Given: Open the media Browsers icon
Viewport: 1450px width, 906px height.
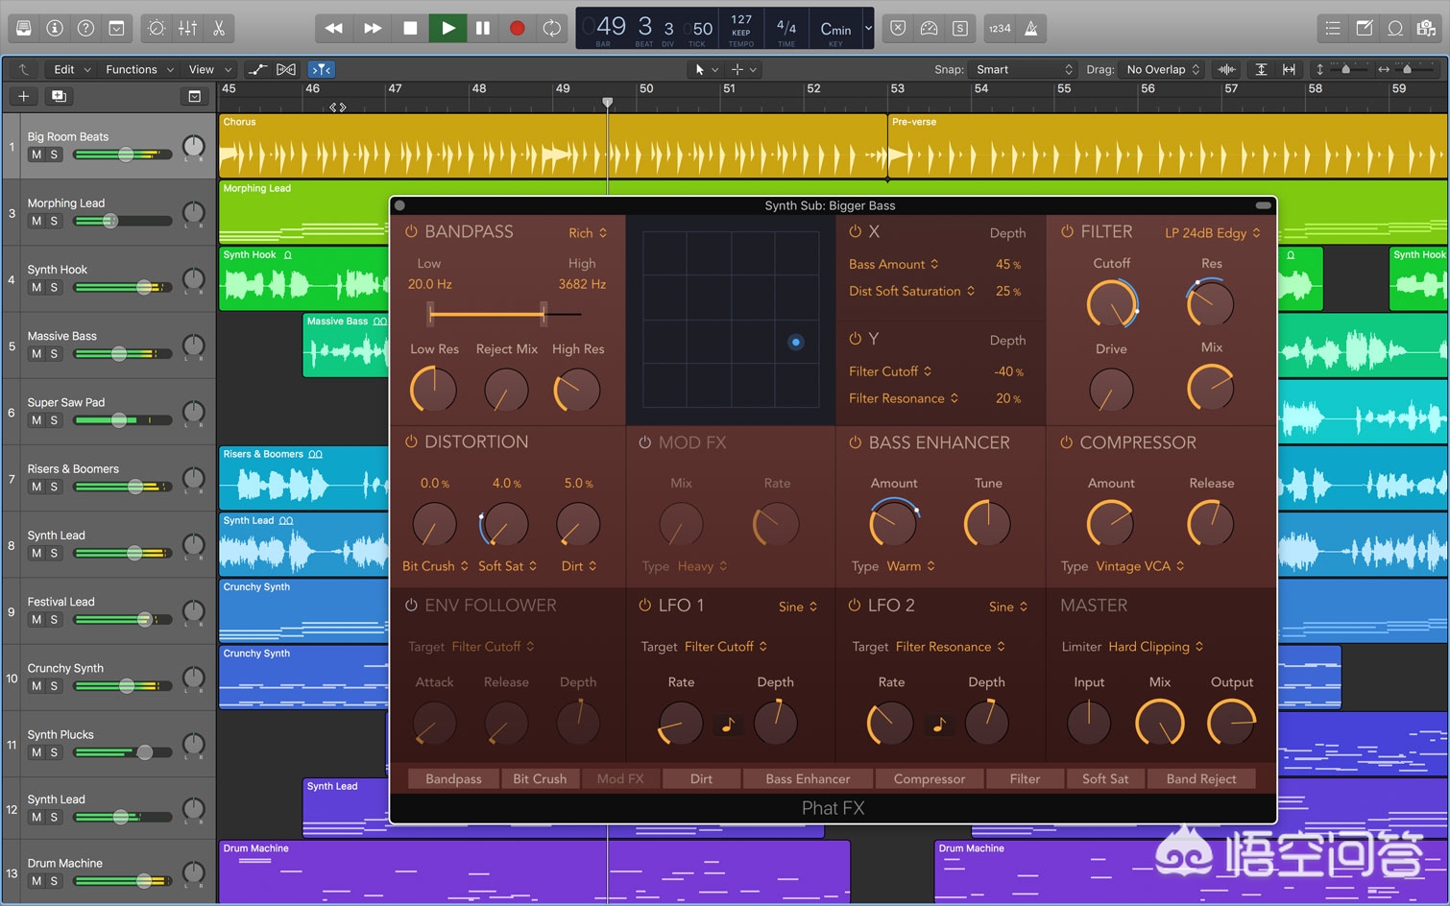Looking at the screenshot, I should pyautogui.click(x=1426, y=28).
